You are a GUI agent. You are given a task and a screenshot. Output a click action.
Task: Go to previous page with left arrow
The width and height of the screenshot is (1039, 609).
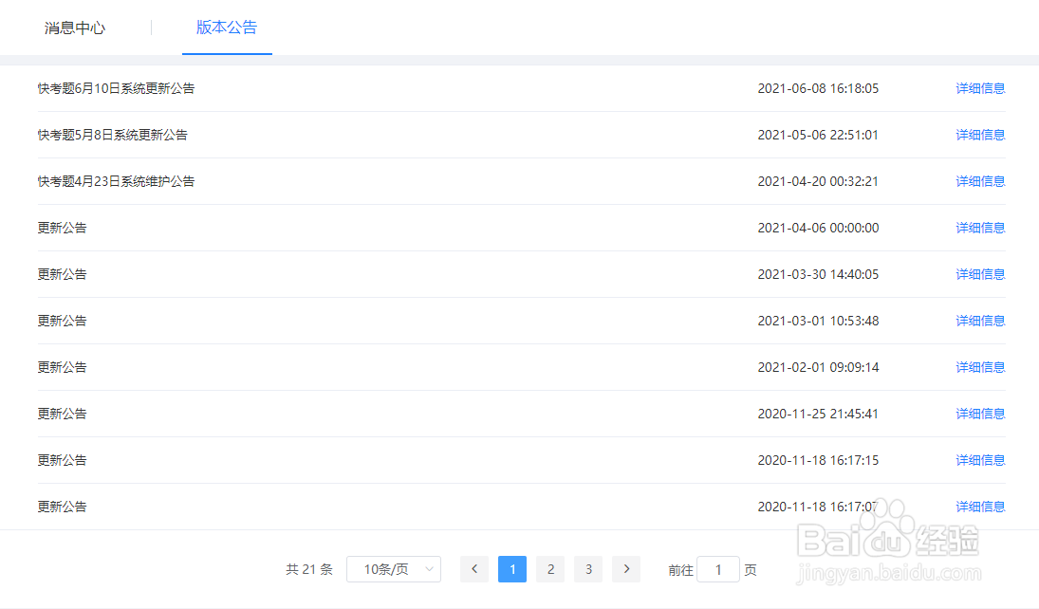474,569
